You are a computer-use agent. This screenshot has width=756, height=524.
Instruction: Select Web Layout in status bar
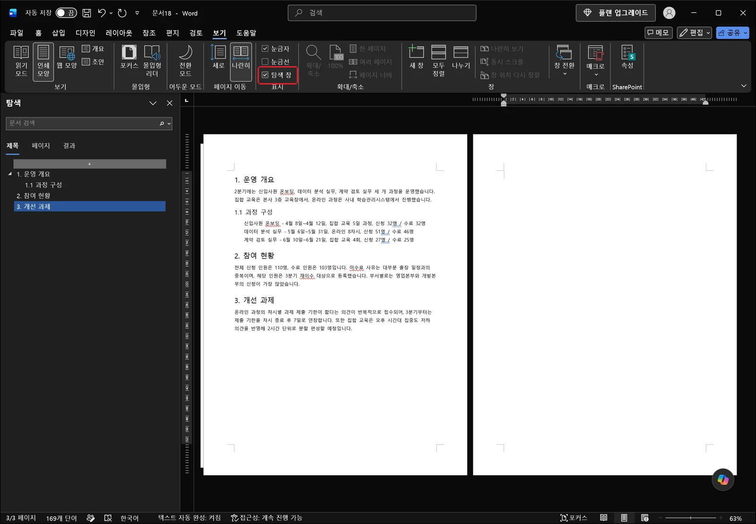pyautogui.click(x=645, y=518)
